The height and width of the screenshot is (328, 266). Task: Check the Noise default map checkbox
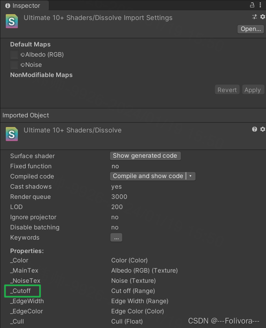[14, 64]
